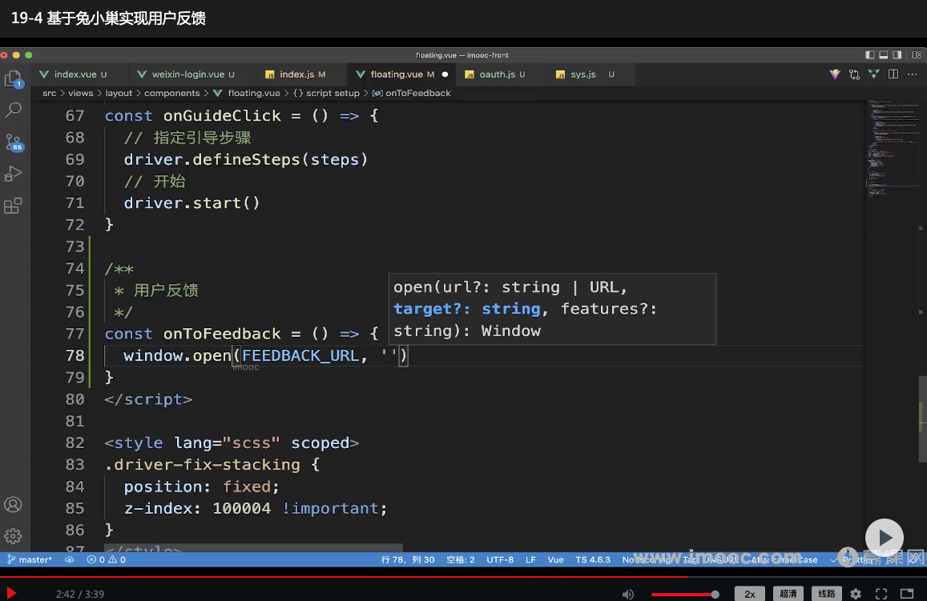Click the line 78 column 30 position indicator

tap(408, 559)
